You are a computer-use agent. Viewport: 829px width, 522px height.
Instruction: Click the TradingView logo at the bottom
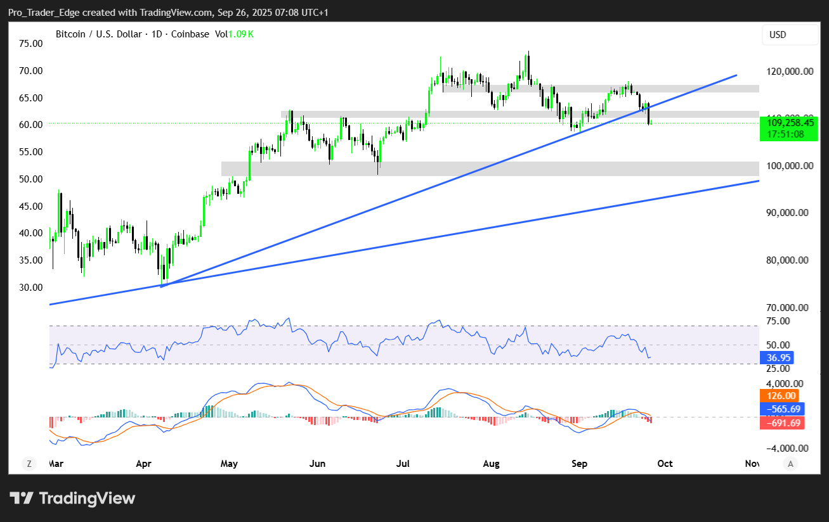72,499
